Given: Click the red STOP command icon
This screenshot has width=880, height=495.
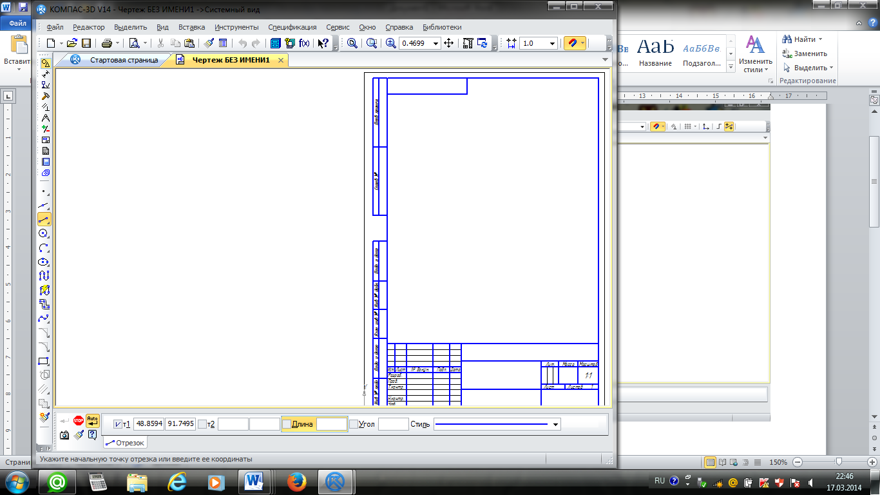Looking at the screenshot, I should [79, 420].
